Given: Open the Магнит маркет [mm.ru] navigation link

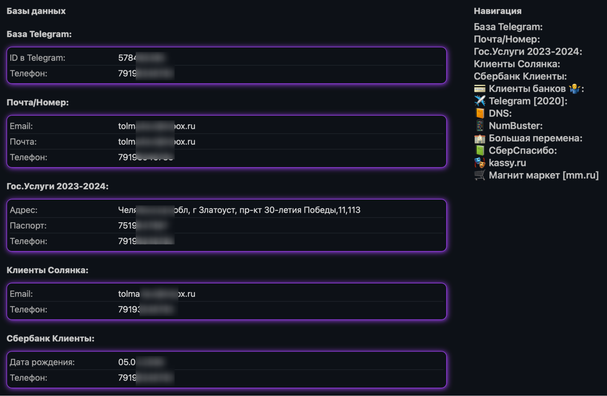Looking at the screenshot, I should click(544, 176).
